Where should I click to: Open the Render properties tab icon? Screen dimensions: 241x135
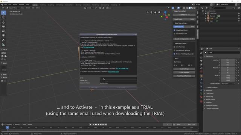point(201,57)
